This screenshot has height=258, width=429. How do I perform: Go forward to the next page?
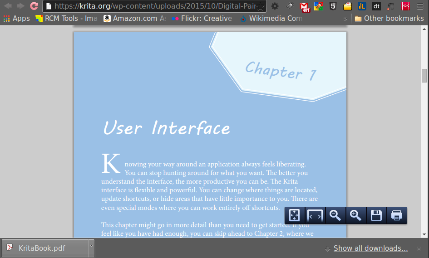(20, 6)
